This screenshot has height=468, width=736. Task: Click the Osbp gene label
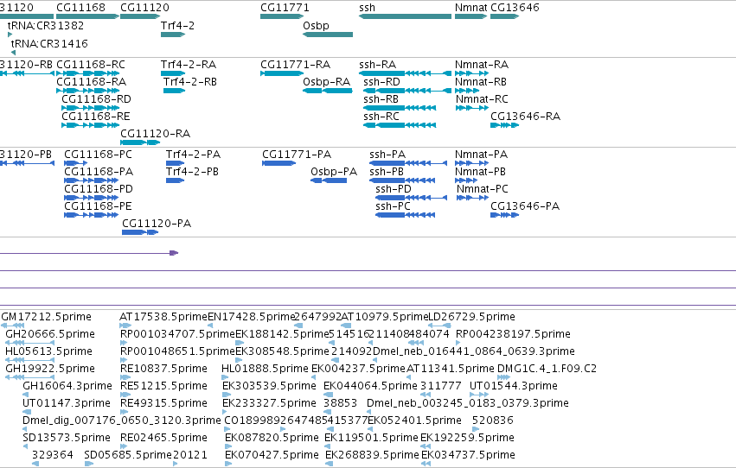tap(316, 26)
